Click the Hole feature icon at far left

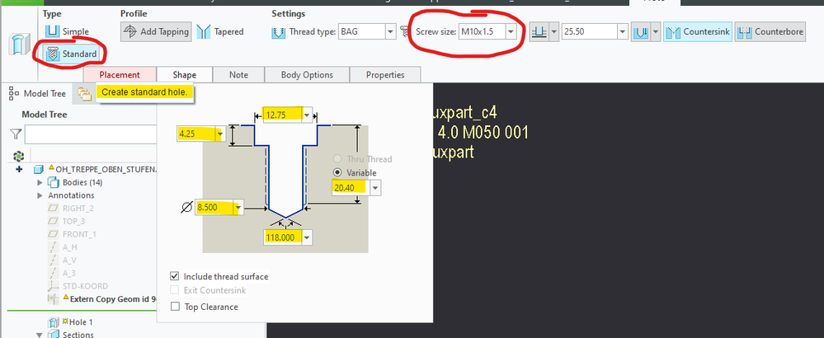(16, 44)
